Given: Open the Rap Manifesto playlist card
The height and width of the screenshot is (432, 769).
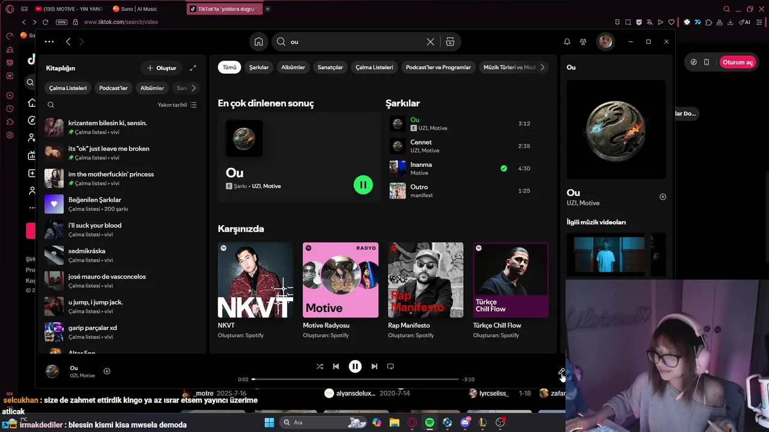Looking at the screenshot, I should [425, 290].
